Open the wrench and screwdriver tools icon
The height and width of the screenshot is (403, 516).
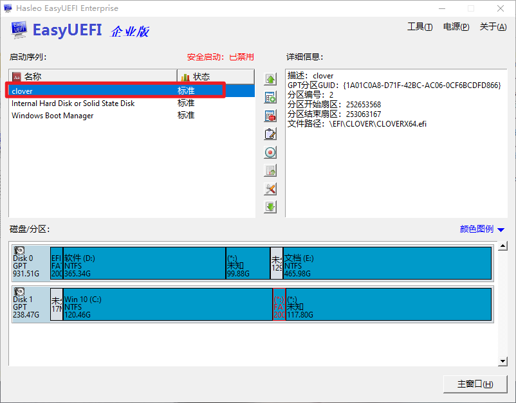[270, 189]
